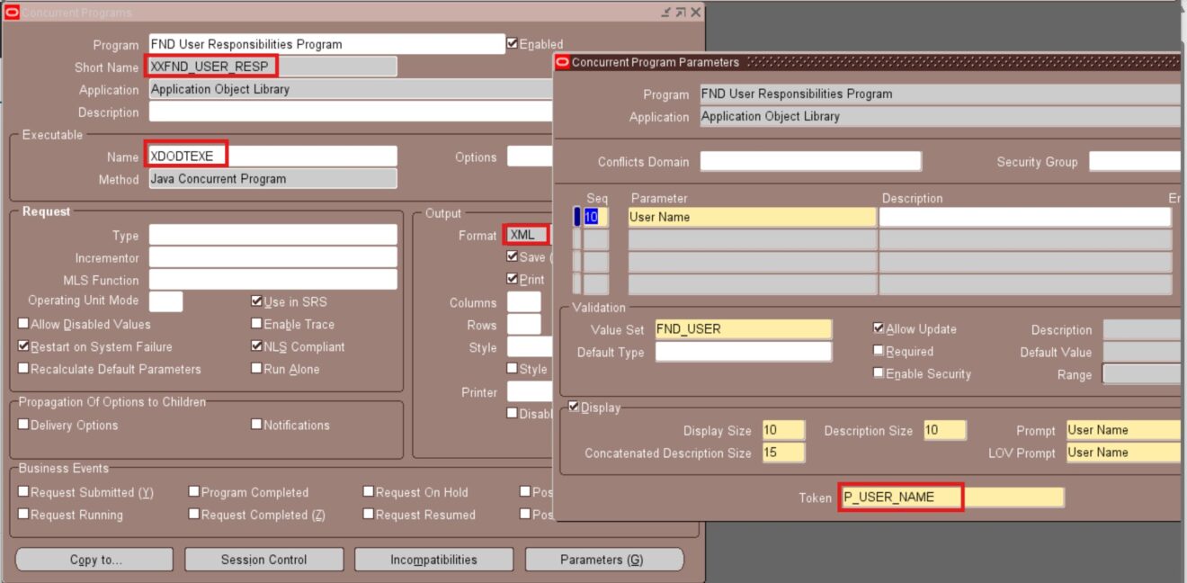Image resolution: width=1187 pixels, height=583 pixels.
Task: Open Session Control
Action: (x=264, y=559)
